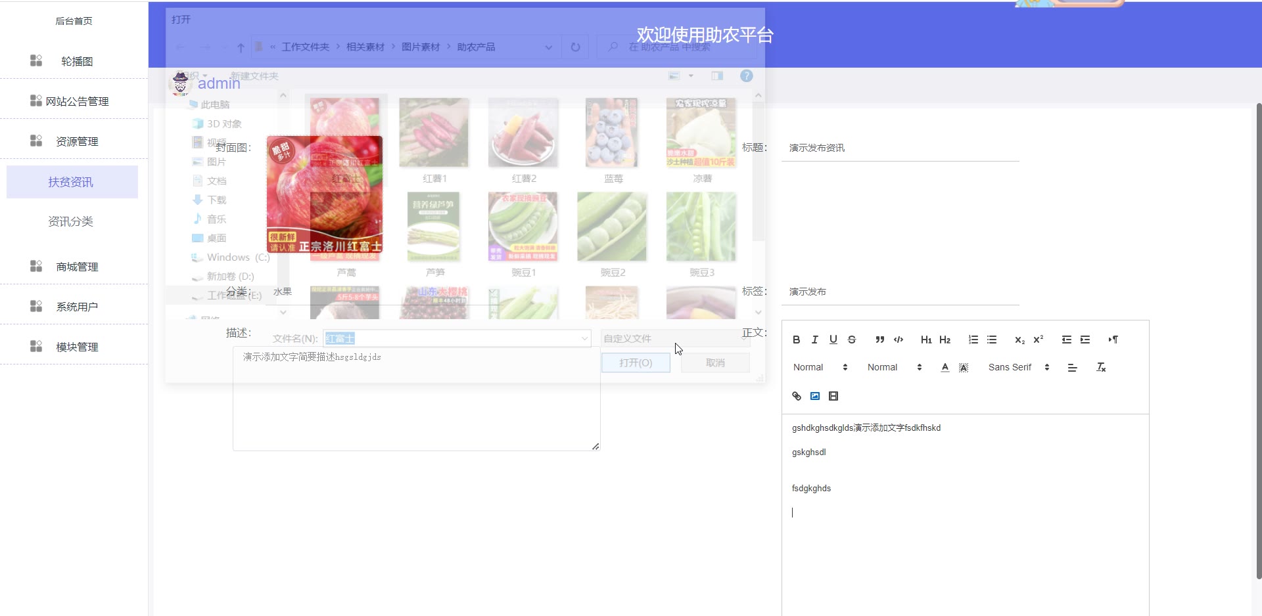1262x616 pixels.
Task: Go up one folder level in the dialog
Action: click(x=241, y=47)
